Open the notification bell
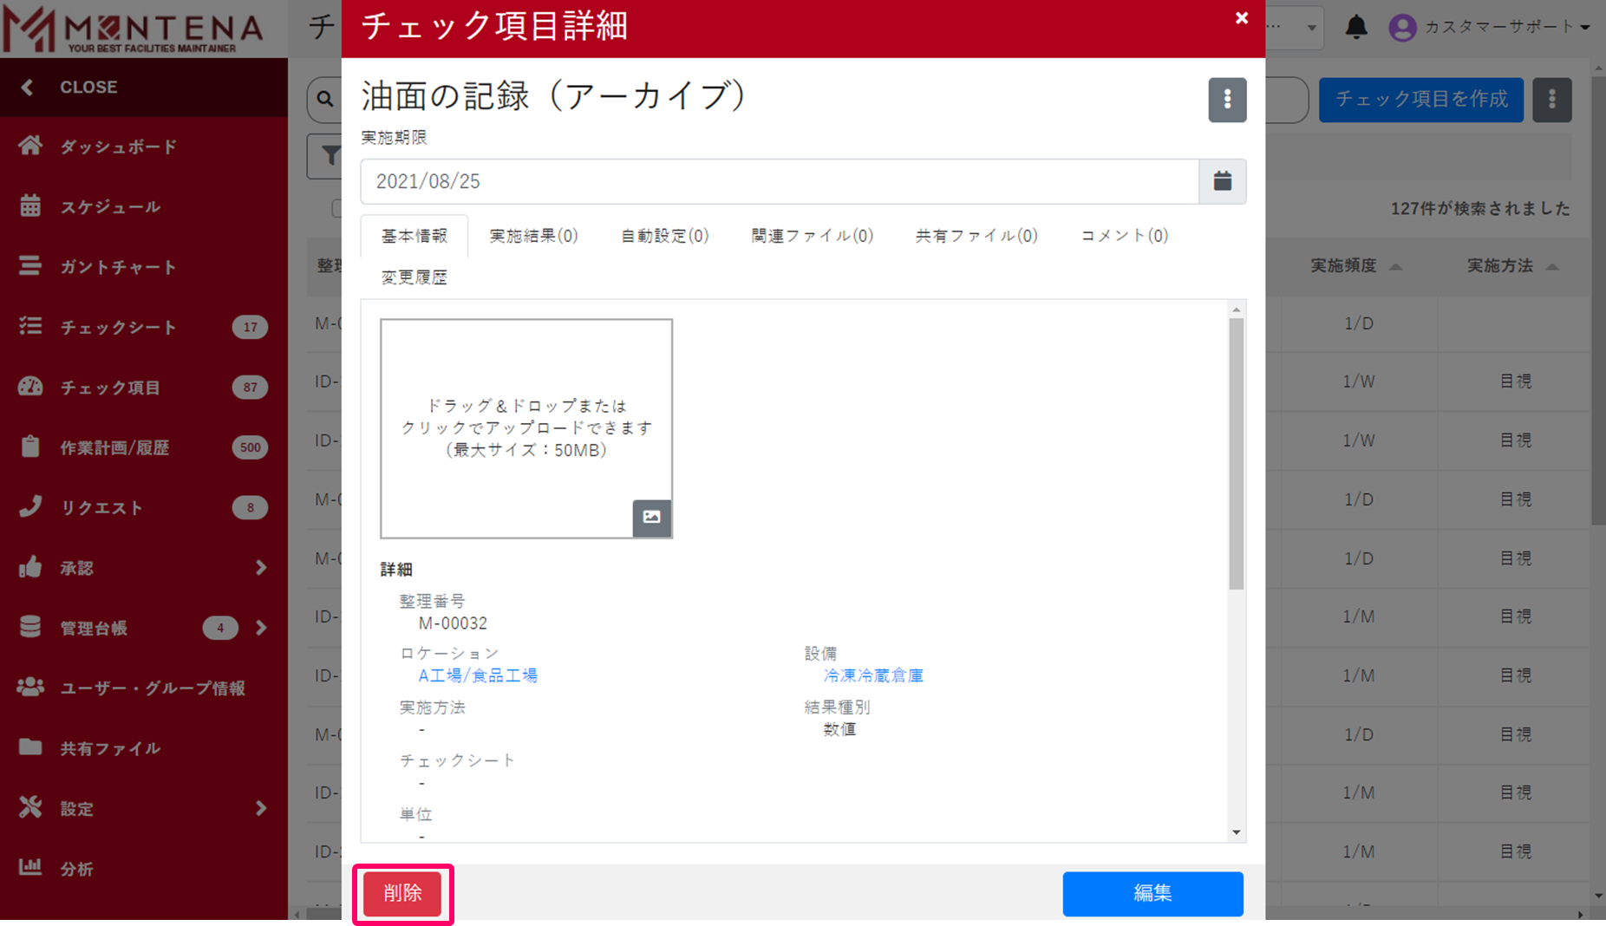Screen dimensions: 1606x926 click(1356, 27)
